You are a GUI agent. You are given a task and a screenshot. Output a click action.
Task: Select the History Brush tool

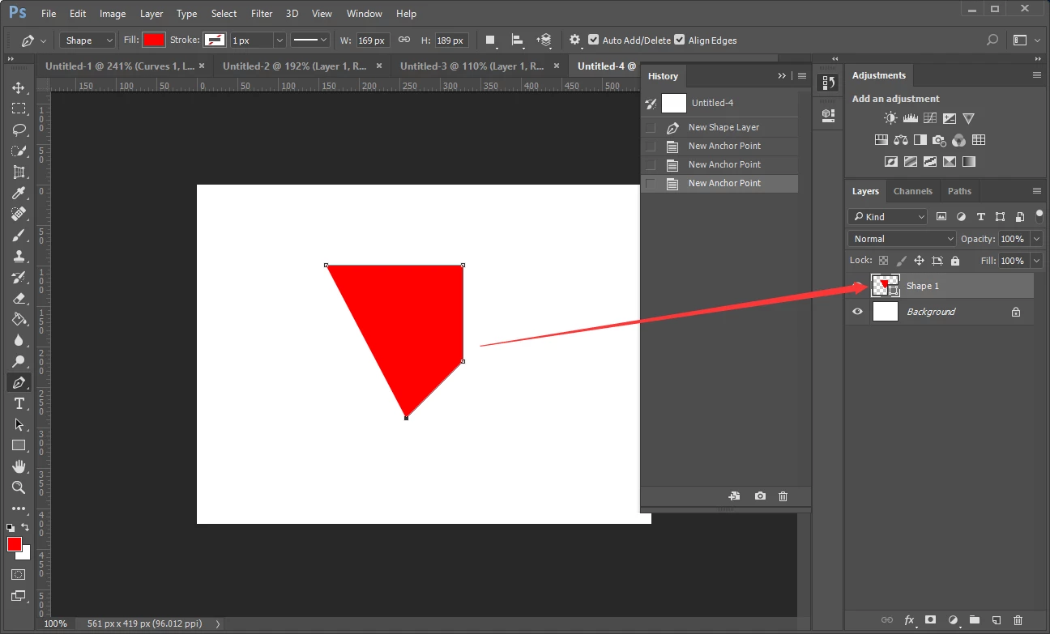pyautogui.click(x=19, y=277)
